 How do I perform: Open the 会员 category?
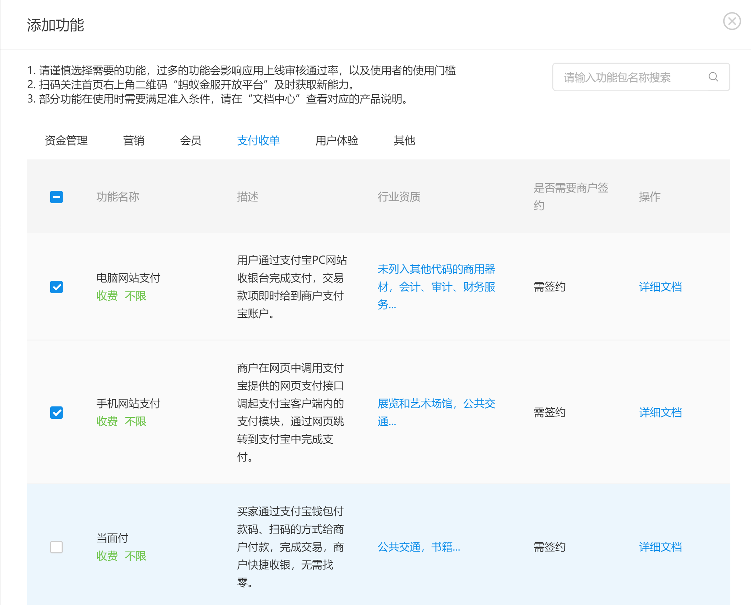pos(191,141)
